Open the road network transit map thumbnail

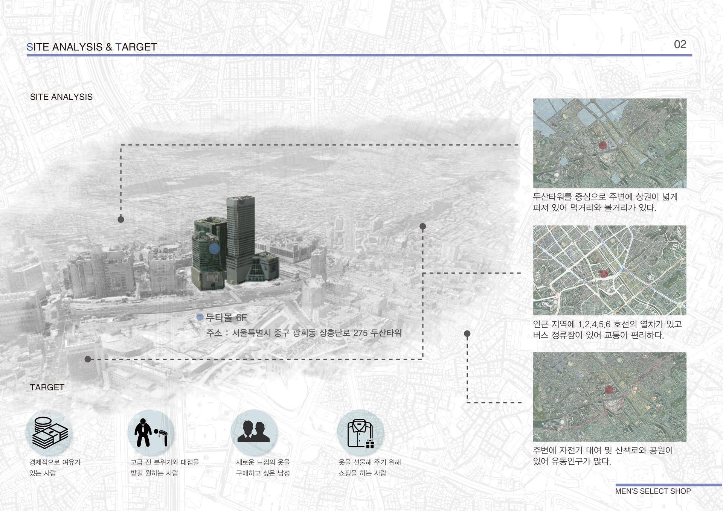(610, 270)
